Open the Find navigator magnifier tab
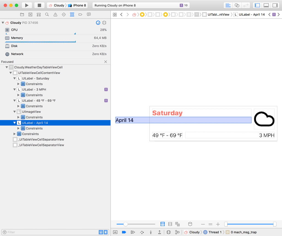This screenshot has height=236, width=282. pyautogui.click(x=47, y=15)
